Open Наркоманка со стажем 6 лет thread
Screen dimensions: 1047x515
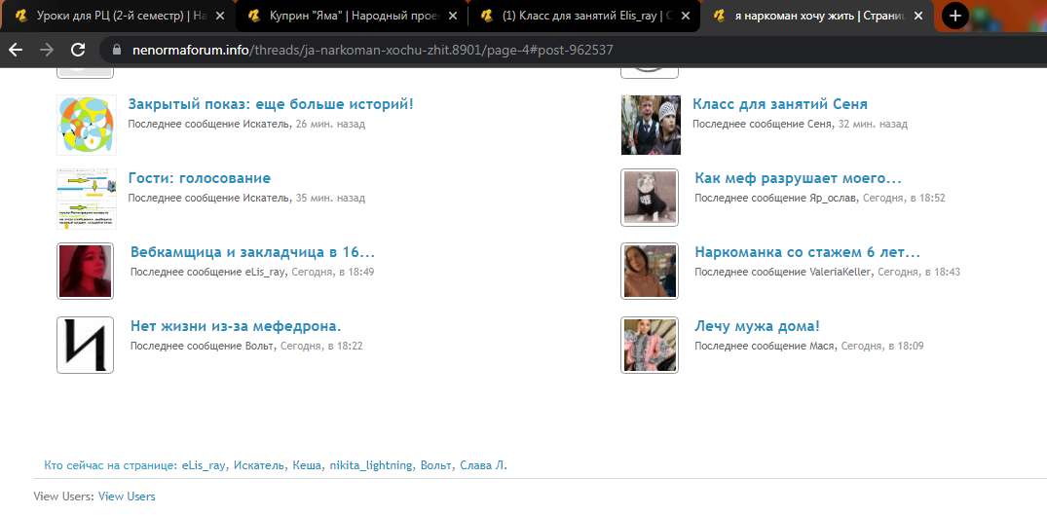pos(807,252)
